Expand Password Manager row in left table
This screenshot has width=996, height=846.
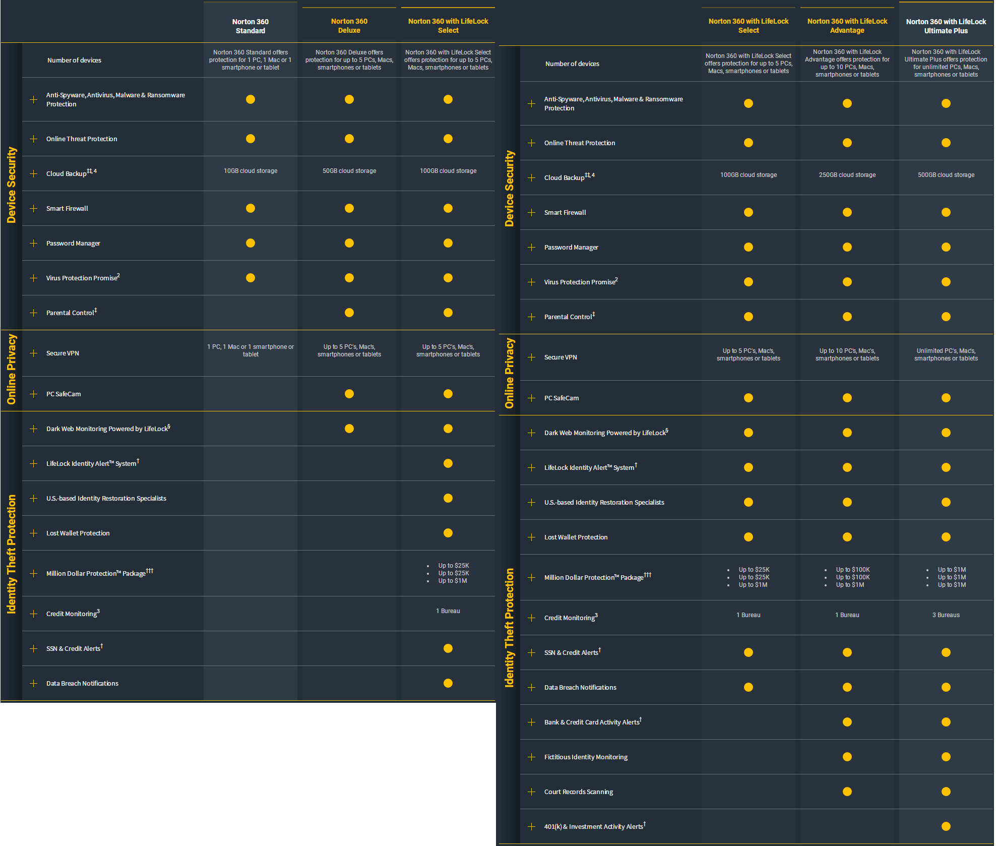34,243
